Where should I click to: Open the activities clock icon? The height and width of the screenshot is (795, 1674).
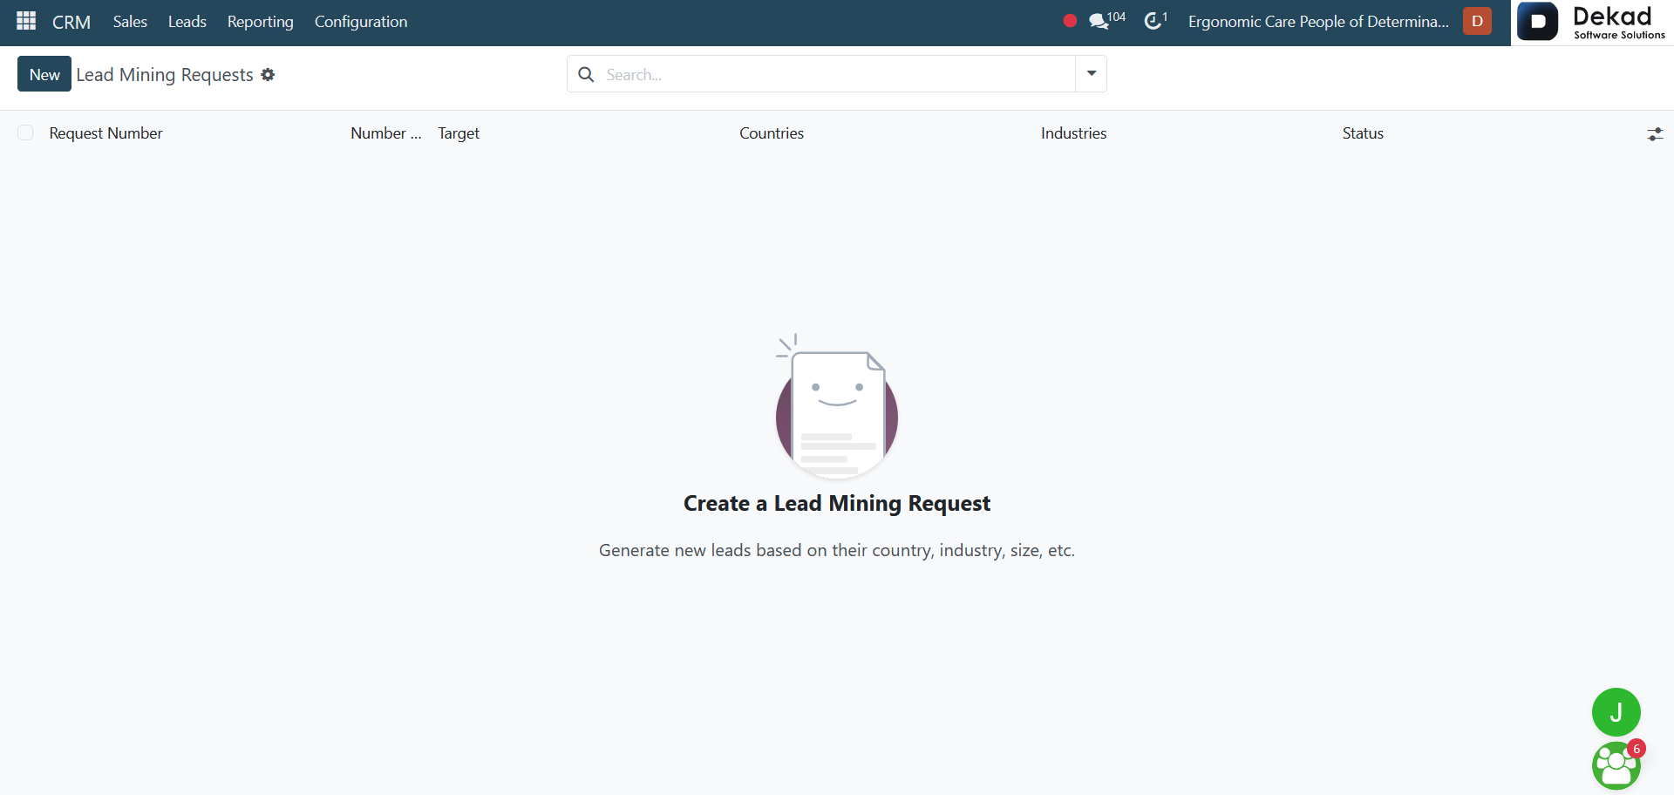click(x=1155, y=21)
